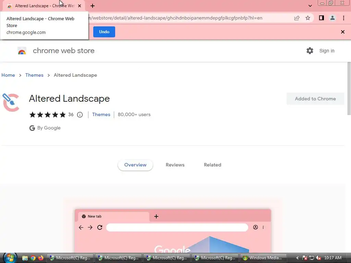Viewport: 351px width, 263px height.
Task: Click the page vertical scrollbar
Action: (x=349, y=89)
